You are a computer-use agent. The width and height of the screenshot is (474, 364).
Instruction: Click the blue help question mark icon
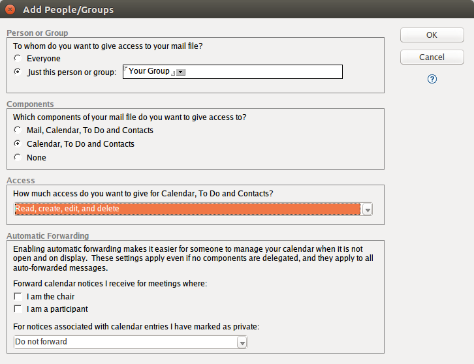(432, 79)
